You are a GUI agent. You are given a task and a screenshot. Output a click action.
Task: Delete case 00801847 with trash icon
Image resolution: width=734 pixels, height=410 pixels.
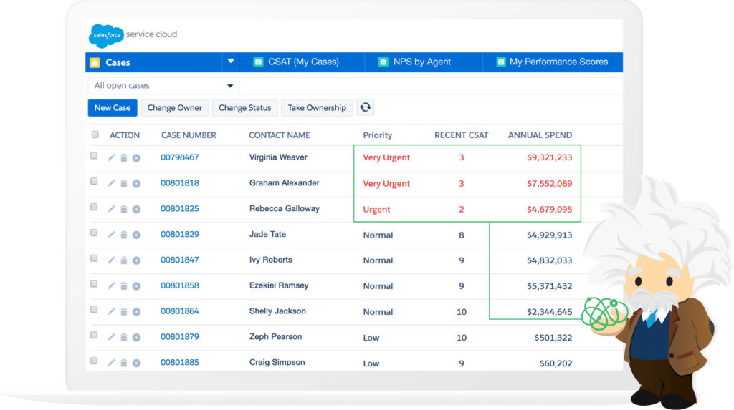point(123,260)
